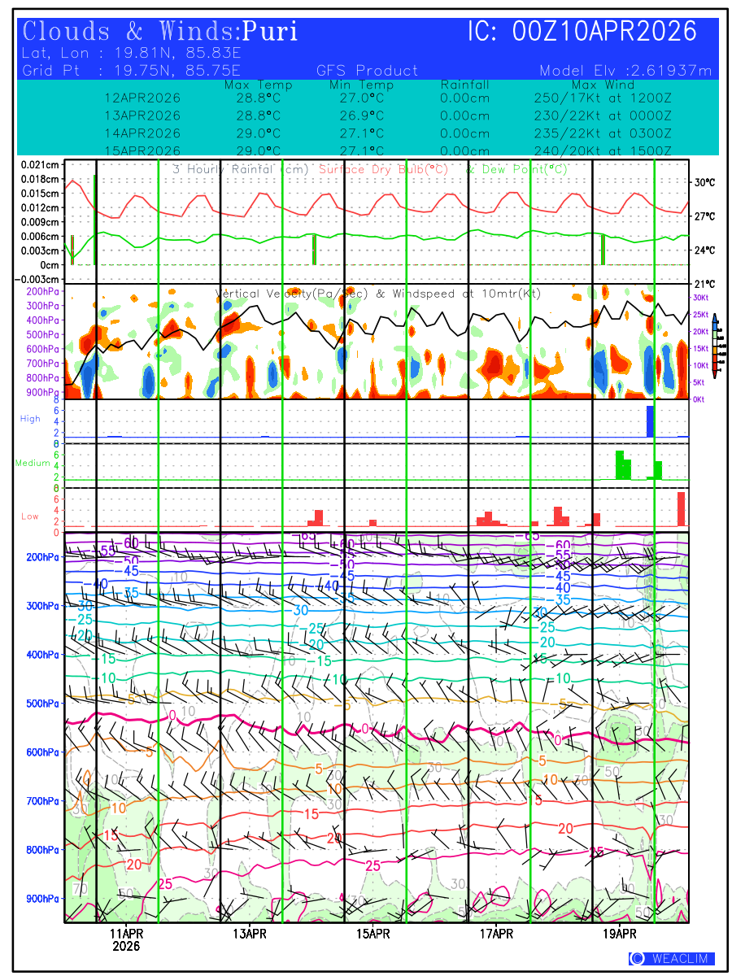The image size is (732, 976).
Task: Click the WEACLIM copyright logo
Action: (x=672, y=959)
